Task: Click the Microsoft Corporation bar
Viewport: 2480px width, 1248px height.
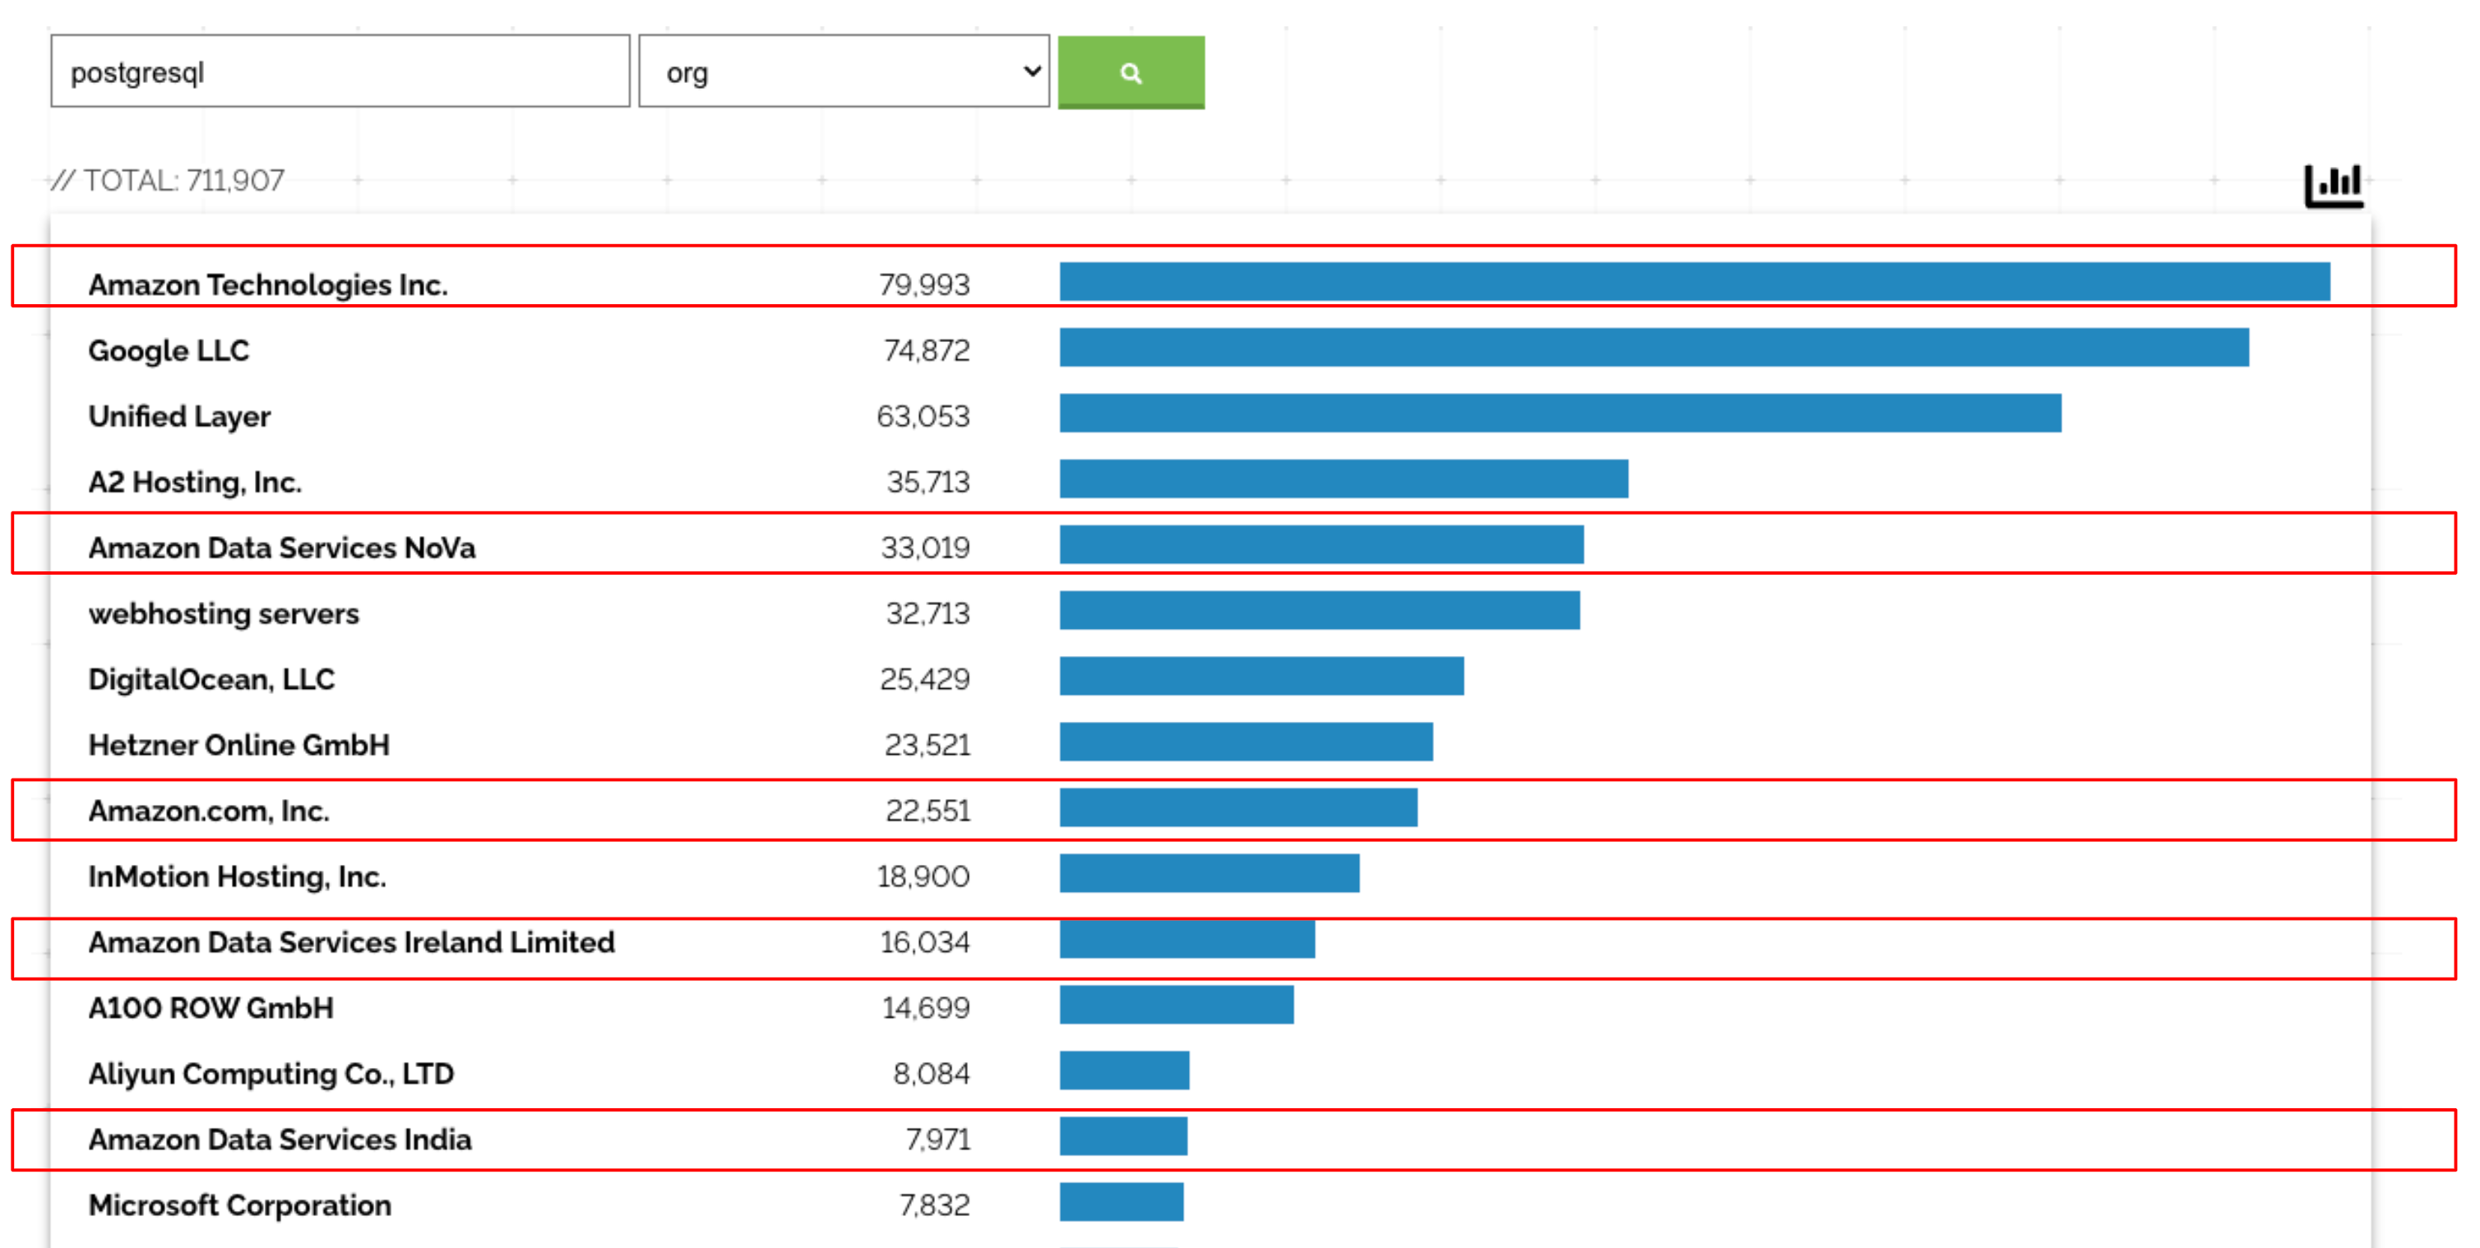Action: tap(240, 1204)
